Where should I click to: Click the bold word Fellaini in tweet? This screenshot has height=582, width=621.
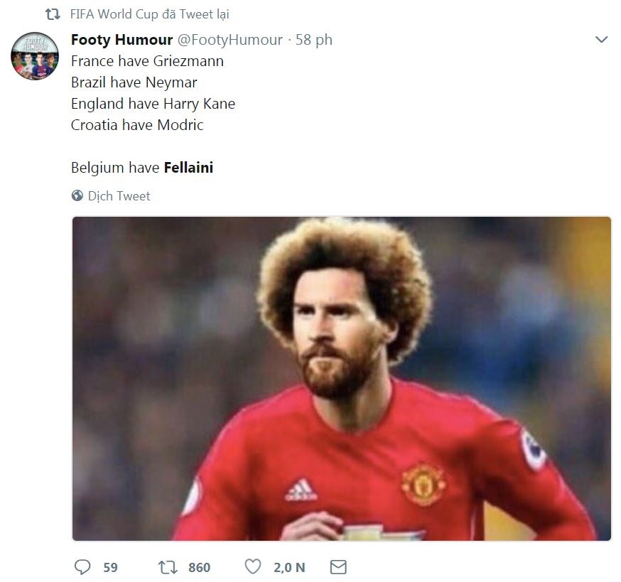coord(188,168)
